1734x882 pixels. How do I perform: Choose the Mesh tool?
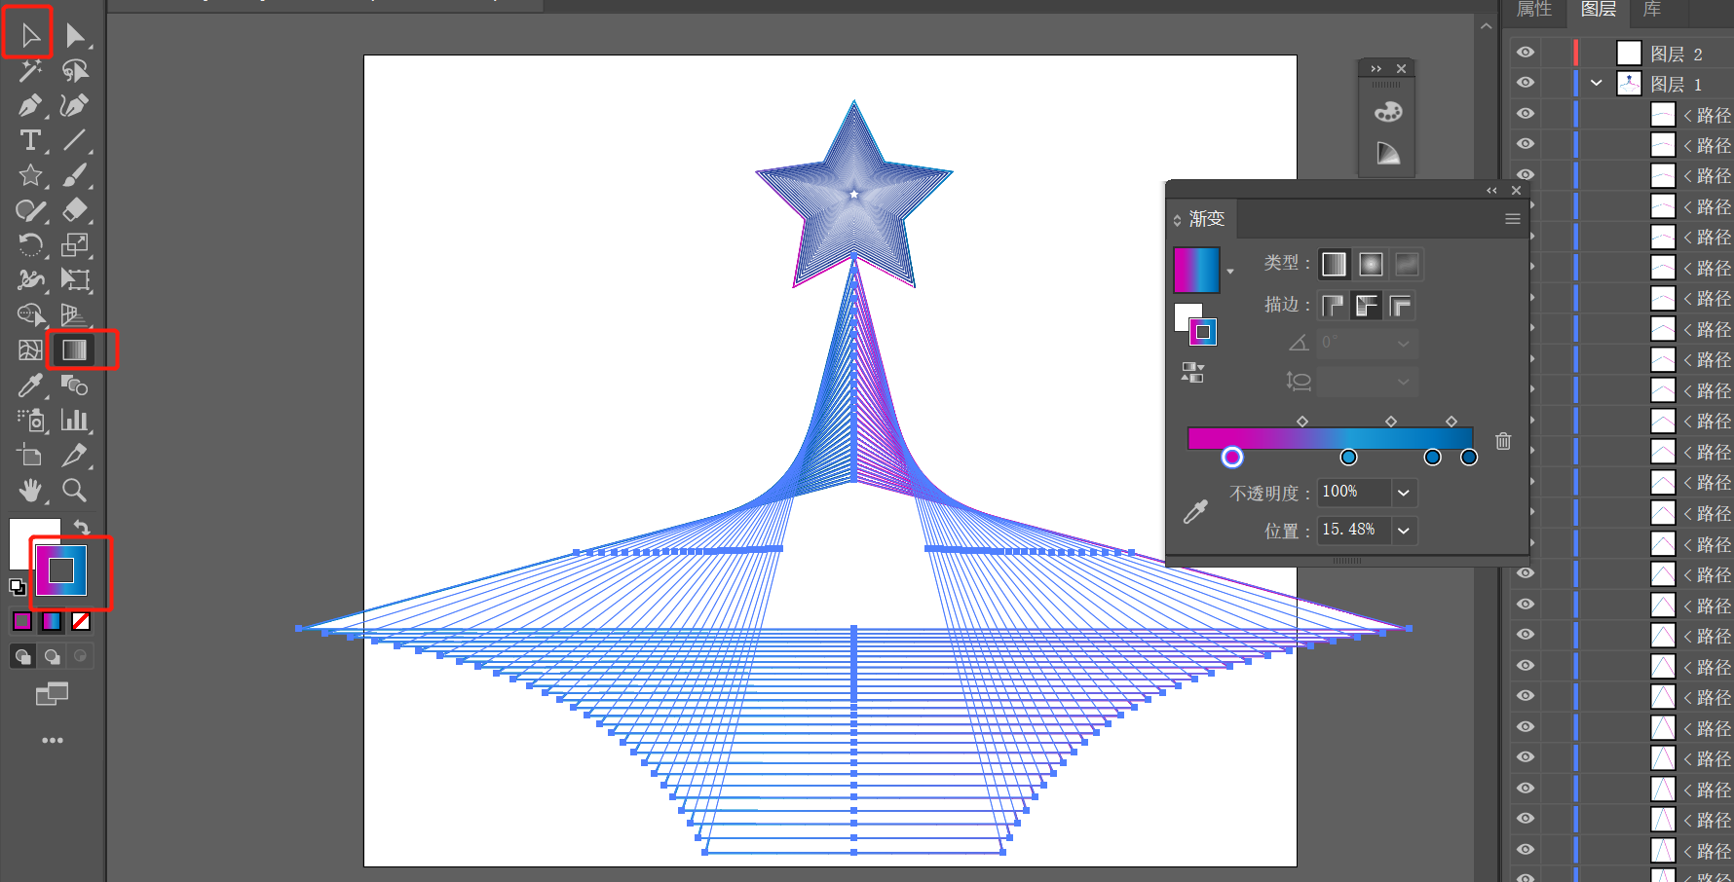tap(30, 350)
